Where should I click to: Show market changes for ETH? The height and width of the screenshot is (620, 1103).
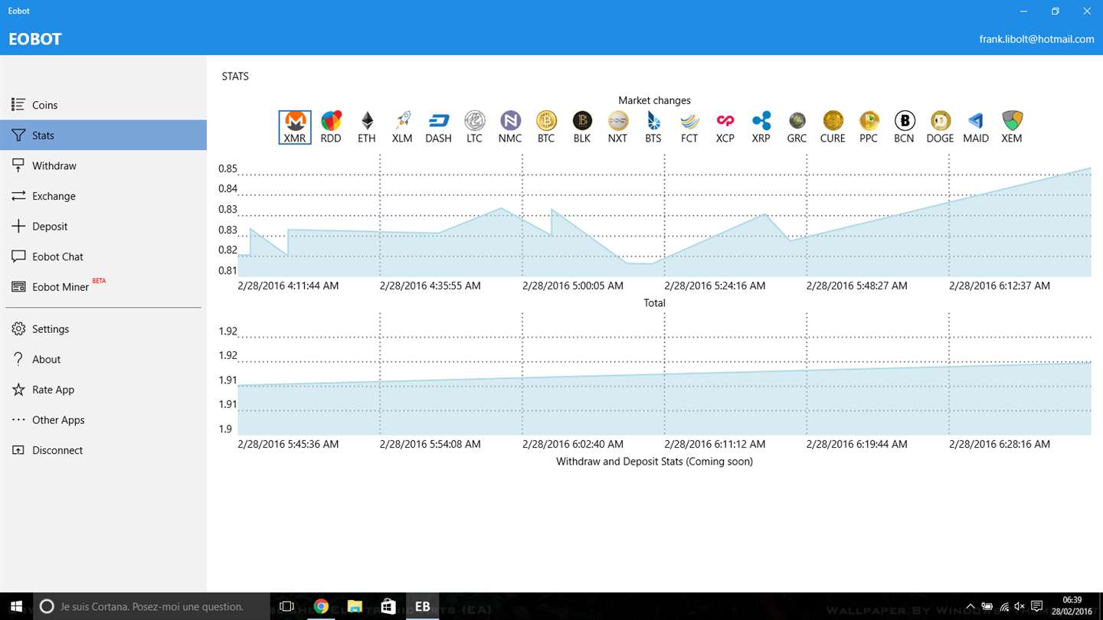coord(367,127)
